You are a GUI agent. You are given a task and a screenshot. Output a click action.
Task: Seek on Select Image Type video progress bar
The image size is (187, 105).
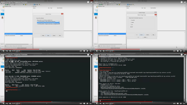click(x=140, y=49)
